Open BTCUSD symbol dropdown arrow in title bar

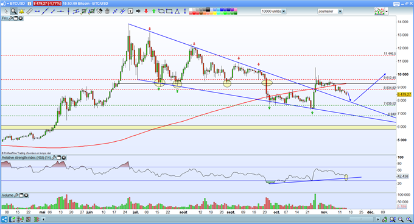pyautogui.click(x=8, y=4)
